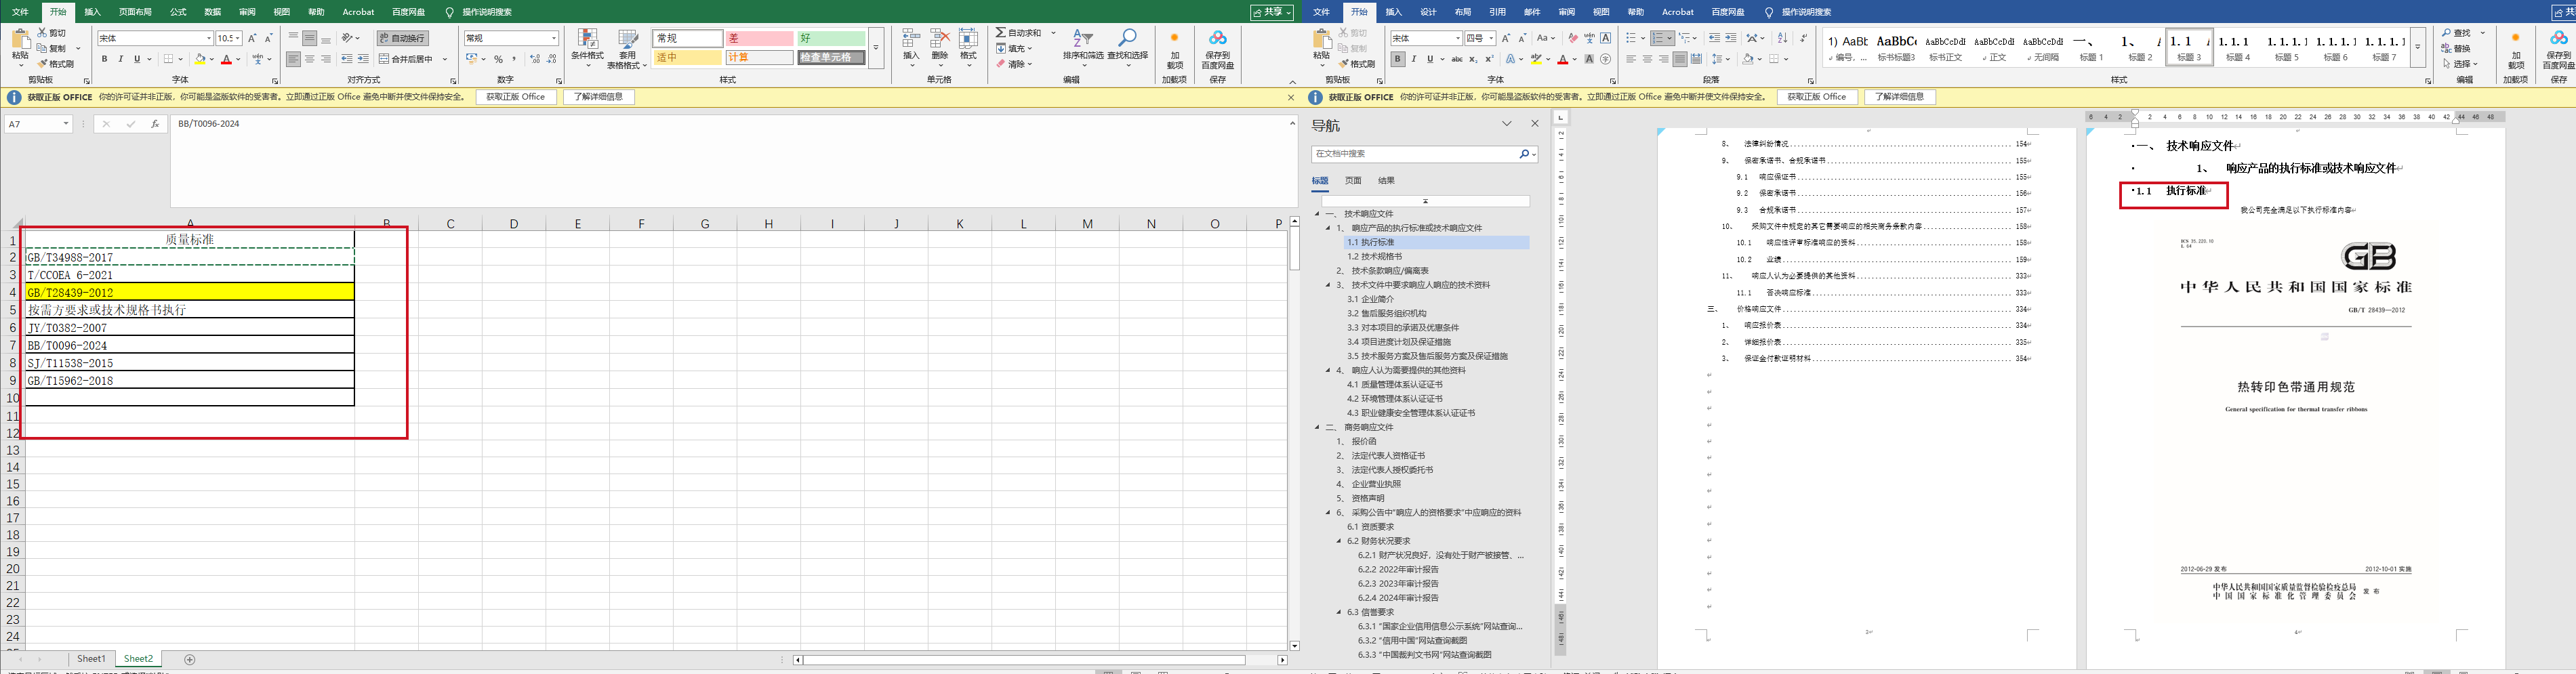Screen dimensions: 2576x674
Task: Open the 引用 tab in Word ribbon
Action: (1497, 12)
